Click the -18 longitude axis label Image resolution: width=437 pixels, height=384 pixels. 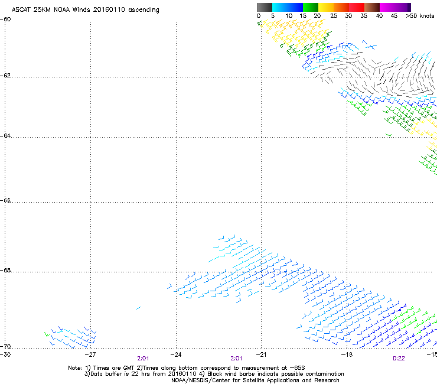point(347,354)
